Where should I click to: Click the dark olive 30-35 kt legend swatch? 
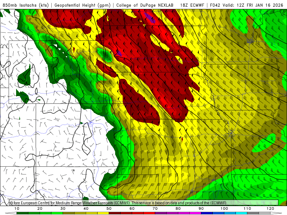coord(69,213)
